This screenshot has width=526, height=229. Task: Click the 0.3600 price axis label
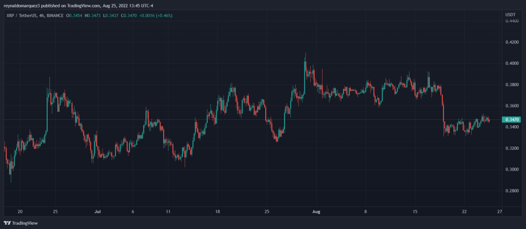[x=511, y=105]
